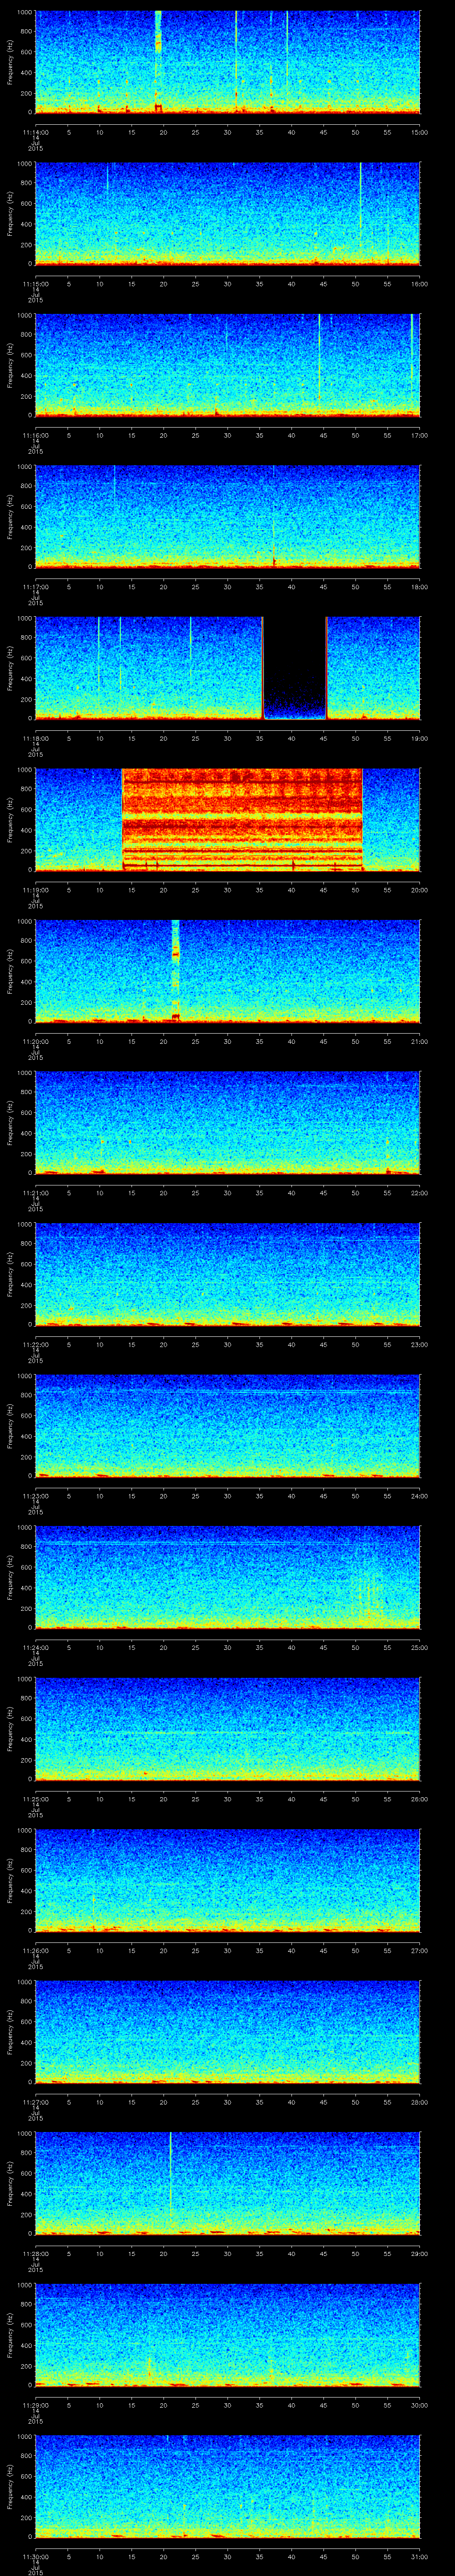The width and height of the screenshot is (455, 2576).
Task: Open the spectrogram panel starting at 11:16:00
Action: 227,365
